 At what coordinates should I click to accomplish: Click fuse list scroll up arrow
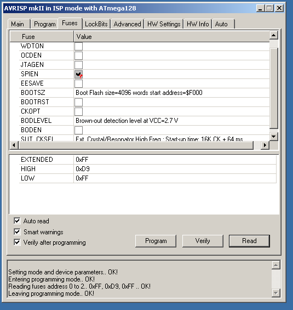tap(274, 35)
